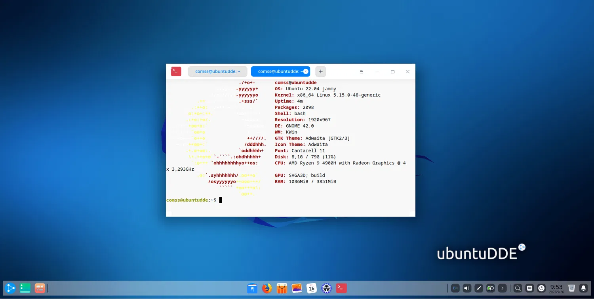Open the control center gear icon
The height and width of the screenshot is (299, 594).
[326, 288]
